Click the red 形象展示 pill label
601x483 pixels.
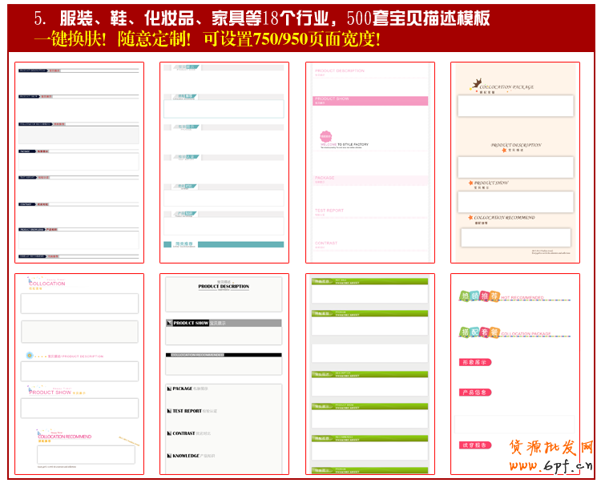coord(475,362)
